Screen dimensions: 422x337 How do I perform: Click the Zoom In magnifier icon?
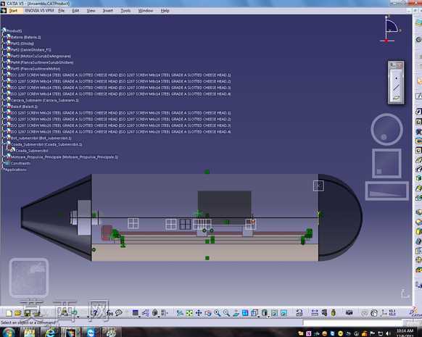tap(217, 313)
